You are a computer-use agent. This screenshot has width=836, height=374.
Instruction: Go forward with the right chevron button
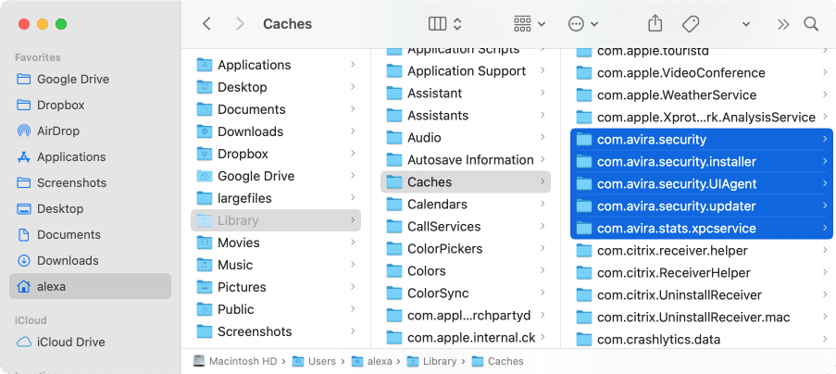click(x=240, y=24)
